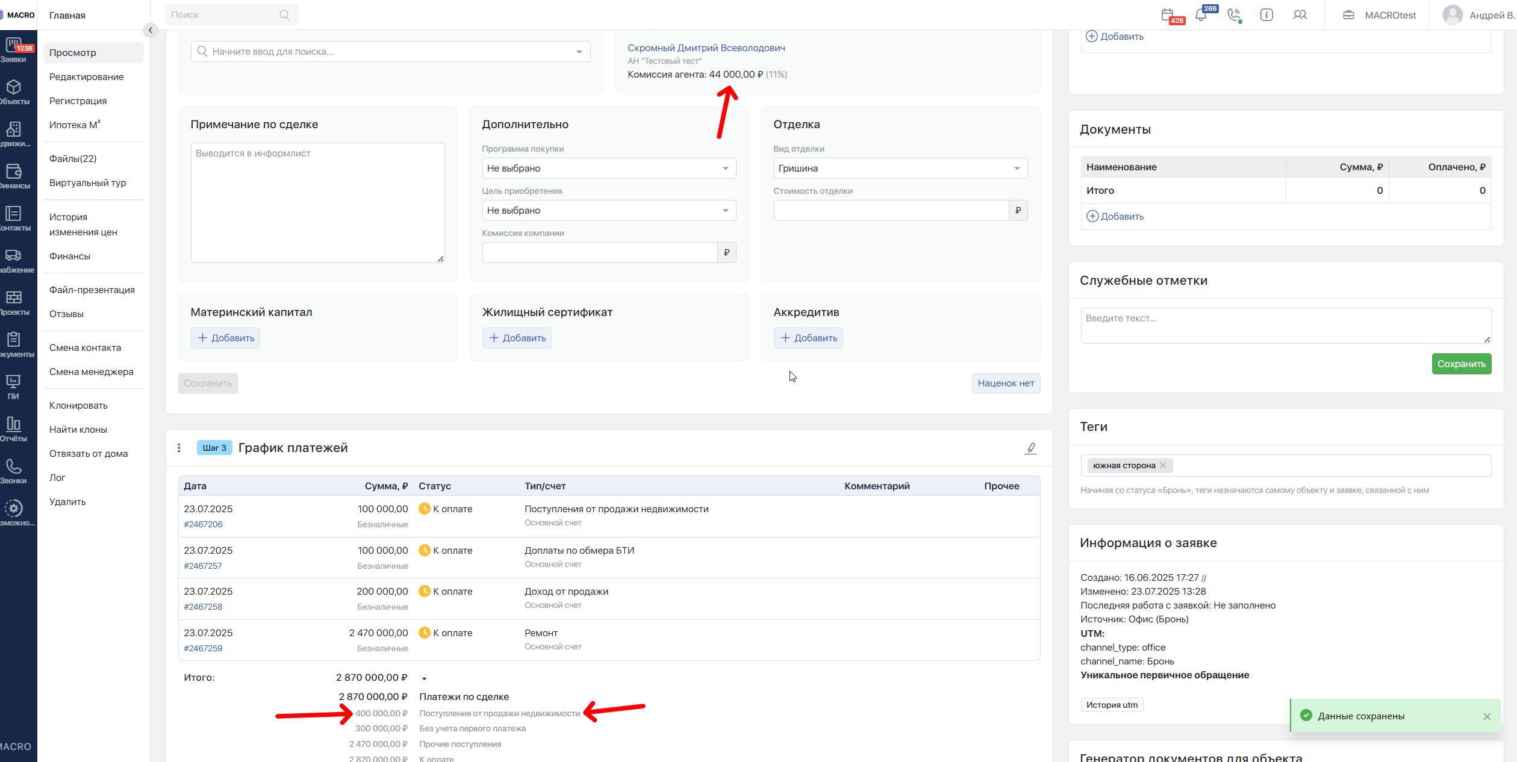Open Программа покупки dropdown

click(608, 169)
